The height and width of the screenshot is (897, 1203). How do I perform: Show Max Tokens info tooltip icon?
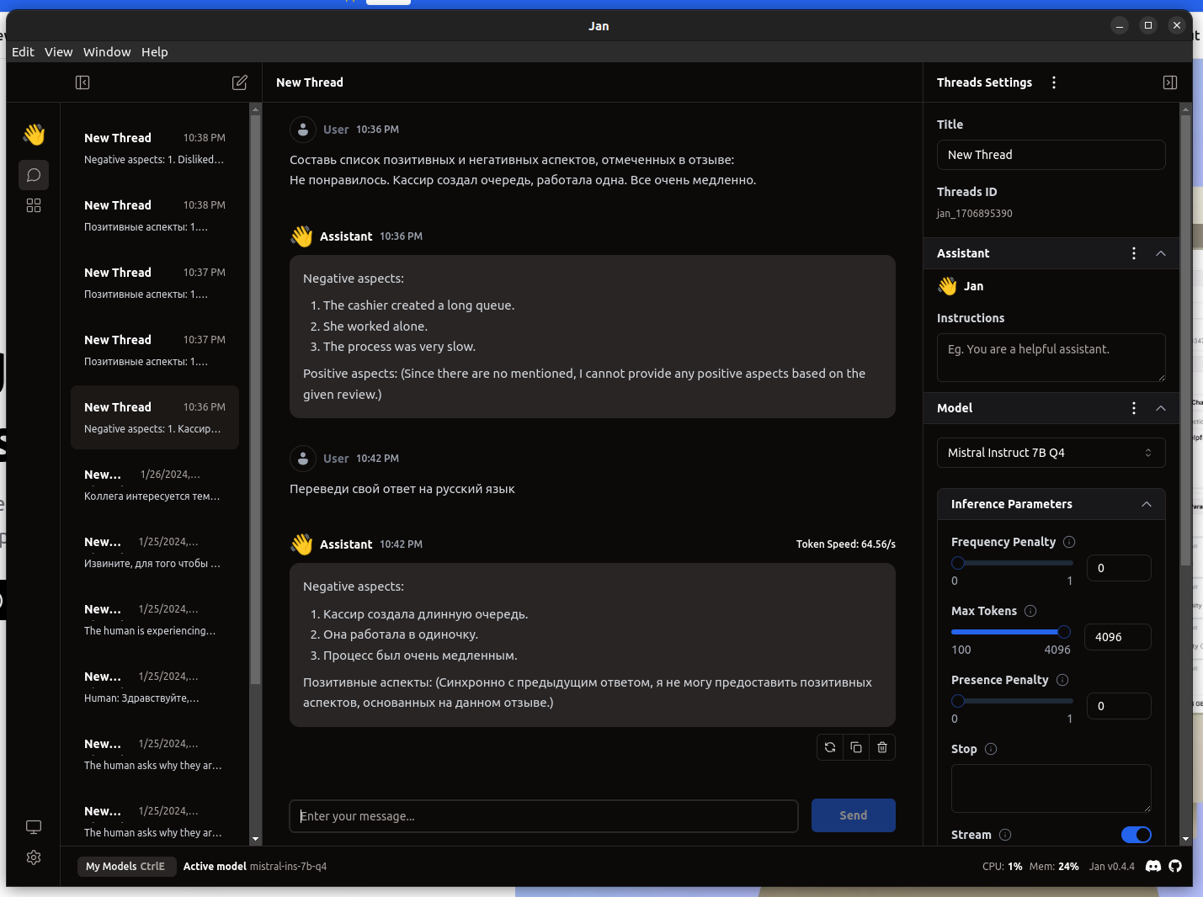click(x=1030, y=611)
